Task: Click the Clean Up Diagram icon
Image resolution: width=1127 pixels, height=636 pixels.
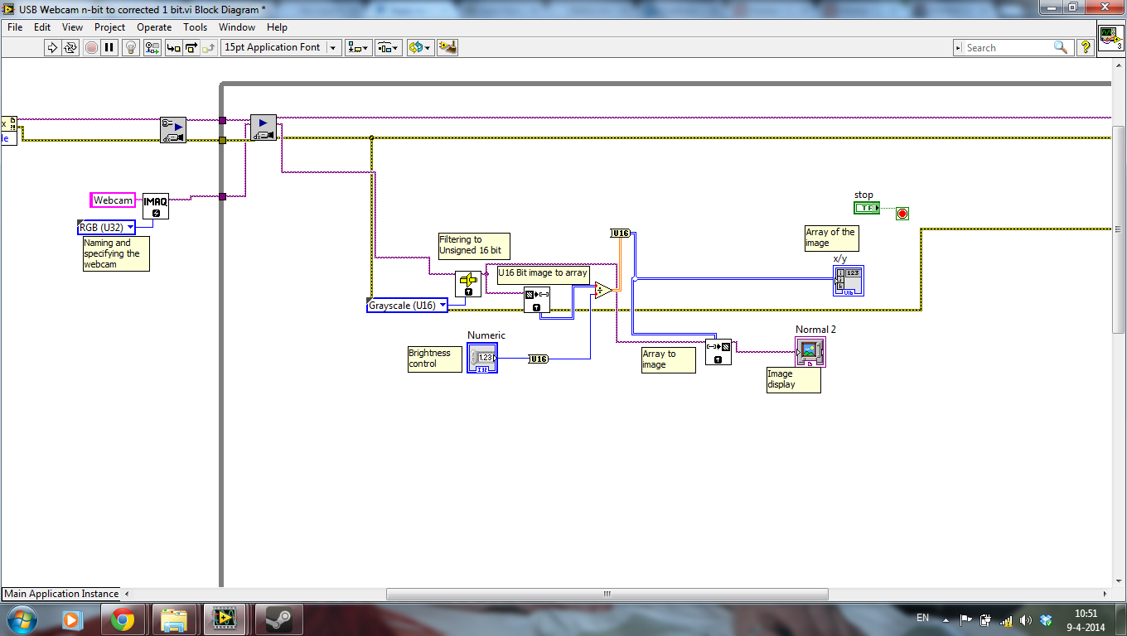Action: point(447,48)
